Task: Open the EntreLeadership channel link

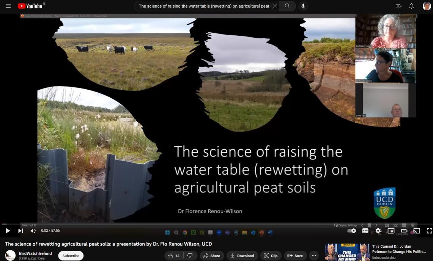Action: click(x=384, y=258)
